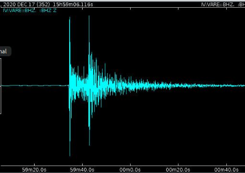Click the "59m40.0s" time axis label
This screenshot has width=245, height=173.
click(x=82, y=170)
